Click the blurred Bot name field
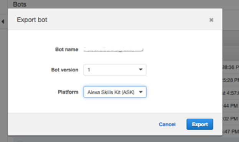Screen dimensions: 239x142 point(113,50)
